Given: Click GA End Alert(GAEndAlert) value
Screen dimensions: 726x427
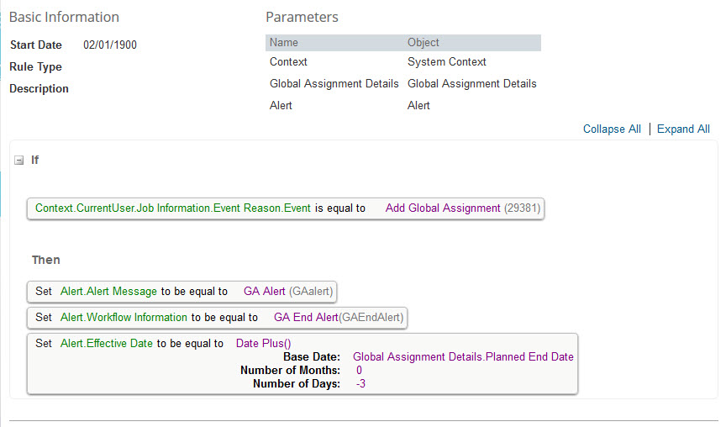Looking at the screenshot, I should [339, 317].
